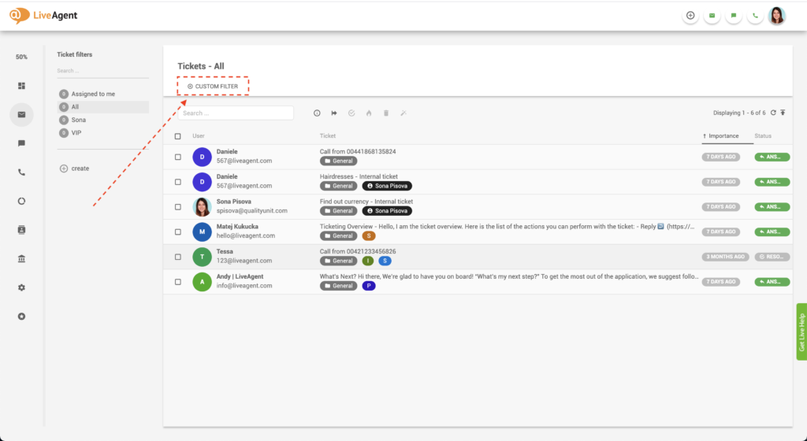The width and height of the screenshot is (807, 441).
Task: Click the Get Live Help button
Action: [x=801, y=332]
